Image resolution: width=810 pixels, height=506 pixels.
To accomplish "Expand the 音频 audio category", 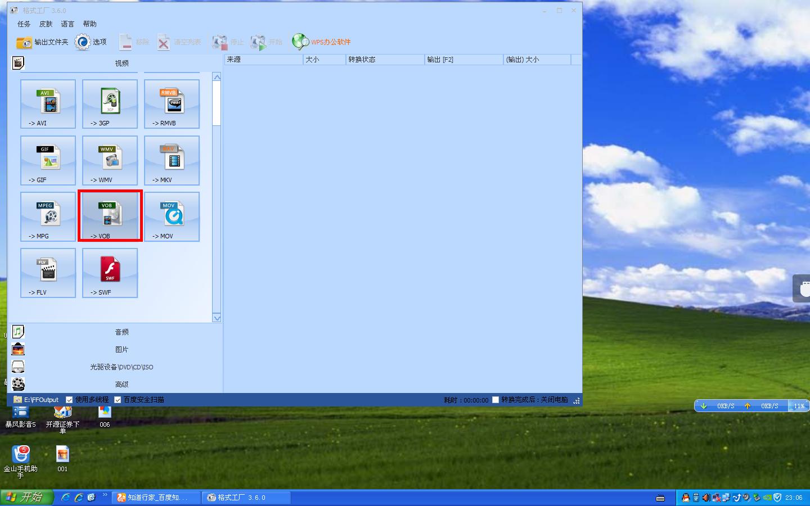I will pyautogui.click(x=122, y=332).
